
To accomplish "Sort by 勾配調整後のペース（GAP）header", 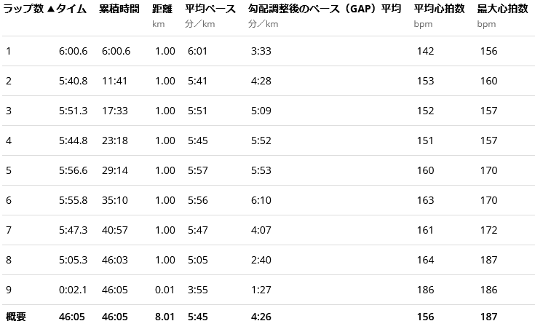I will 312,9.
